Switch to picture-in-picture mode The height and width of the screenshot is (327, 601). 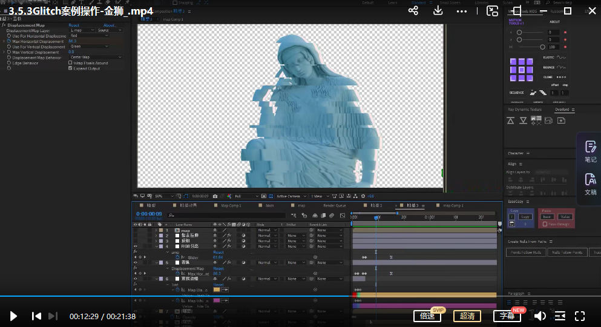pyautogui.click(x=492, y=11)
